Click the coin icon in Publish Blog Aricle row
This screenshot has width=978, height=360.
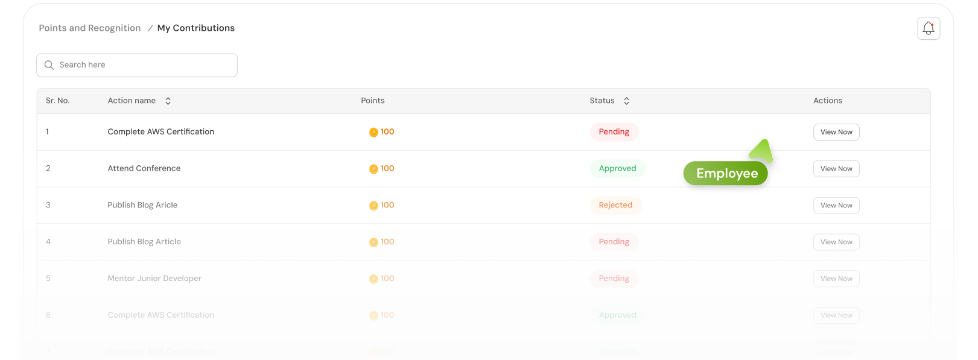coord(373,206)
